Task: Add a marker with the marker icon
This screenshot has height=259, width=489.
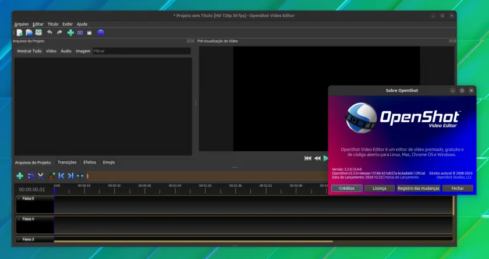Action: pos(52,176)
